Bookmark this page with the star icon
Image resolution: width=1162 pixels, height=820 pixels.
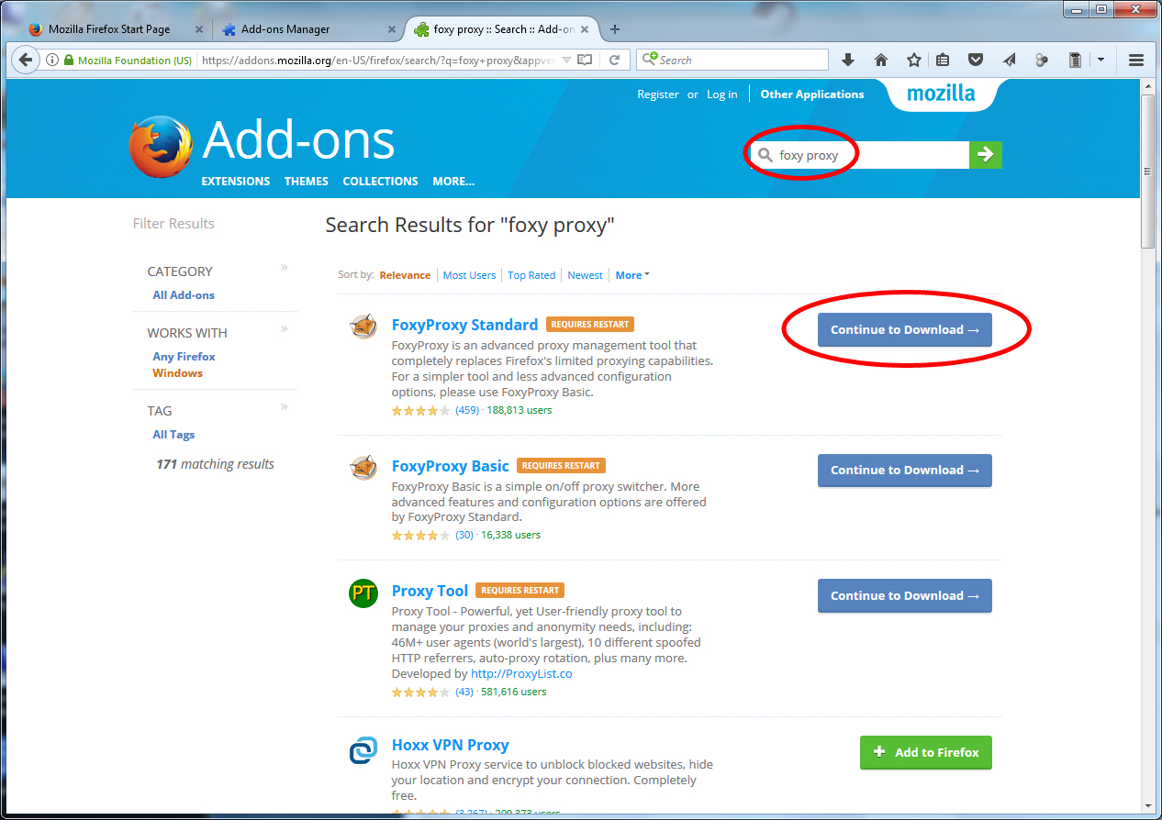coord(913,60)
